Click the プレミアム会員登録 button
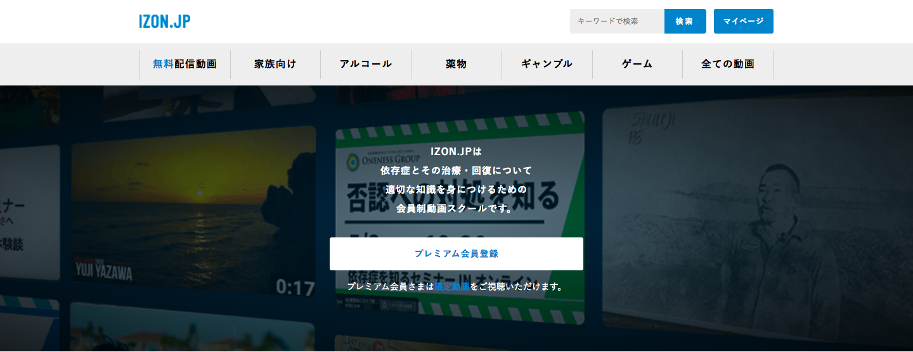The image size is (913, 352). 456,254
